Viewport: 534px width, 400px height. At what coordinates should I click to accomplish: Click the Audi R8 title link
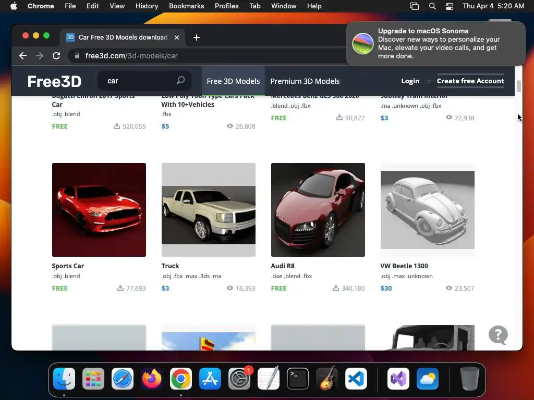pos(283,266)
